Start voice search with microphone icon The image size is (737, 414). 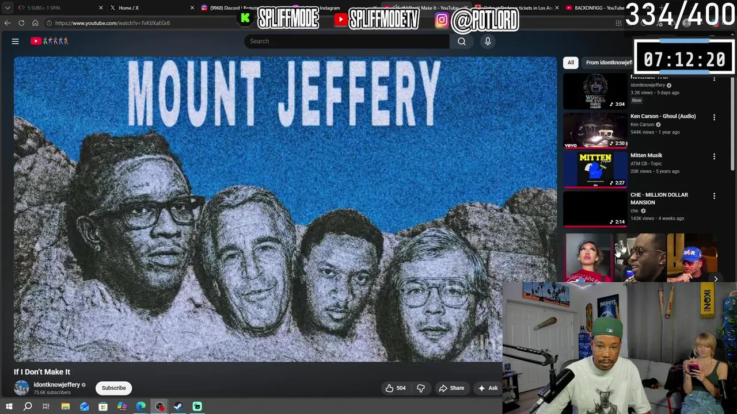coord(488,41)
